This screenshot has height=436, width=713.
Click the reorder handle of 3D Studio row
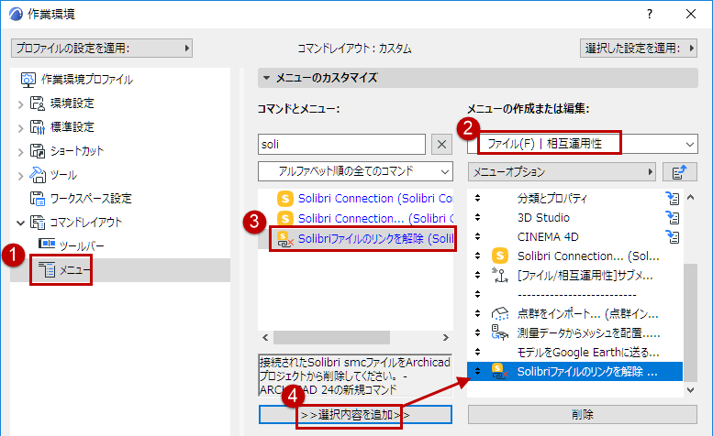pyautogui.click(x=477, y=217)
